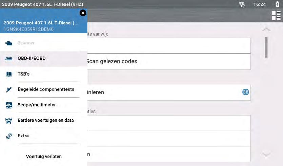Open Eerdere voertuigen en data
Image resolution: width=283 pixels, height=166 pixels.
point(43,120)
